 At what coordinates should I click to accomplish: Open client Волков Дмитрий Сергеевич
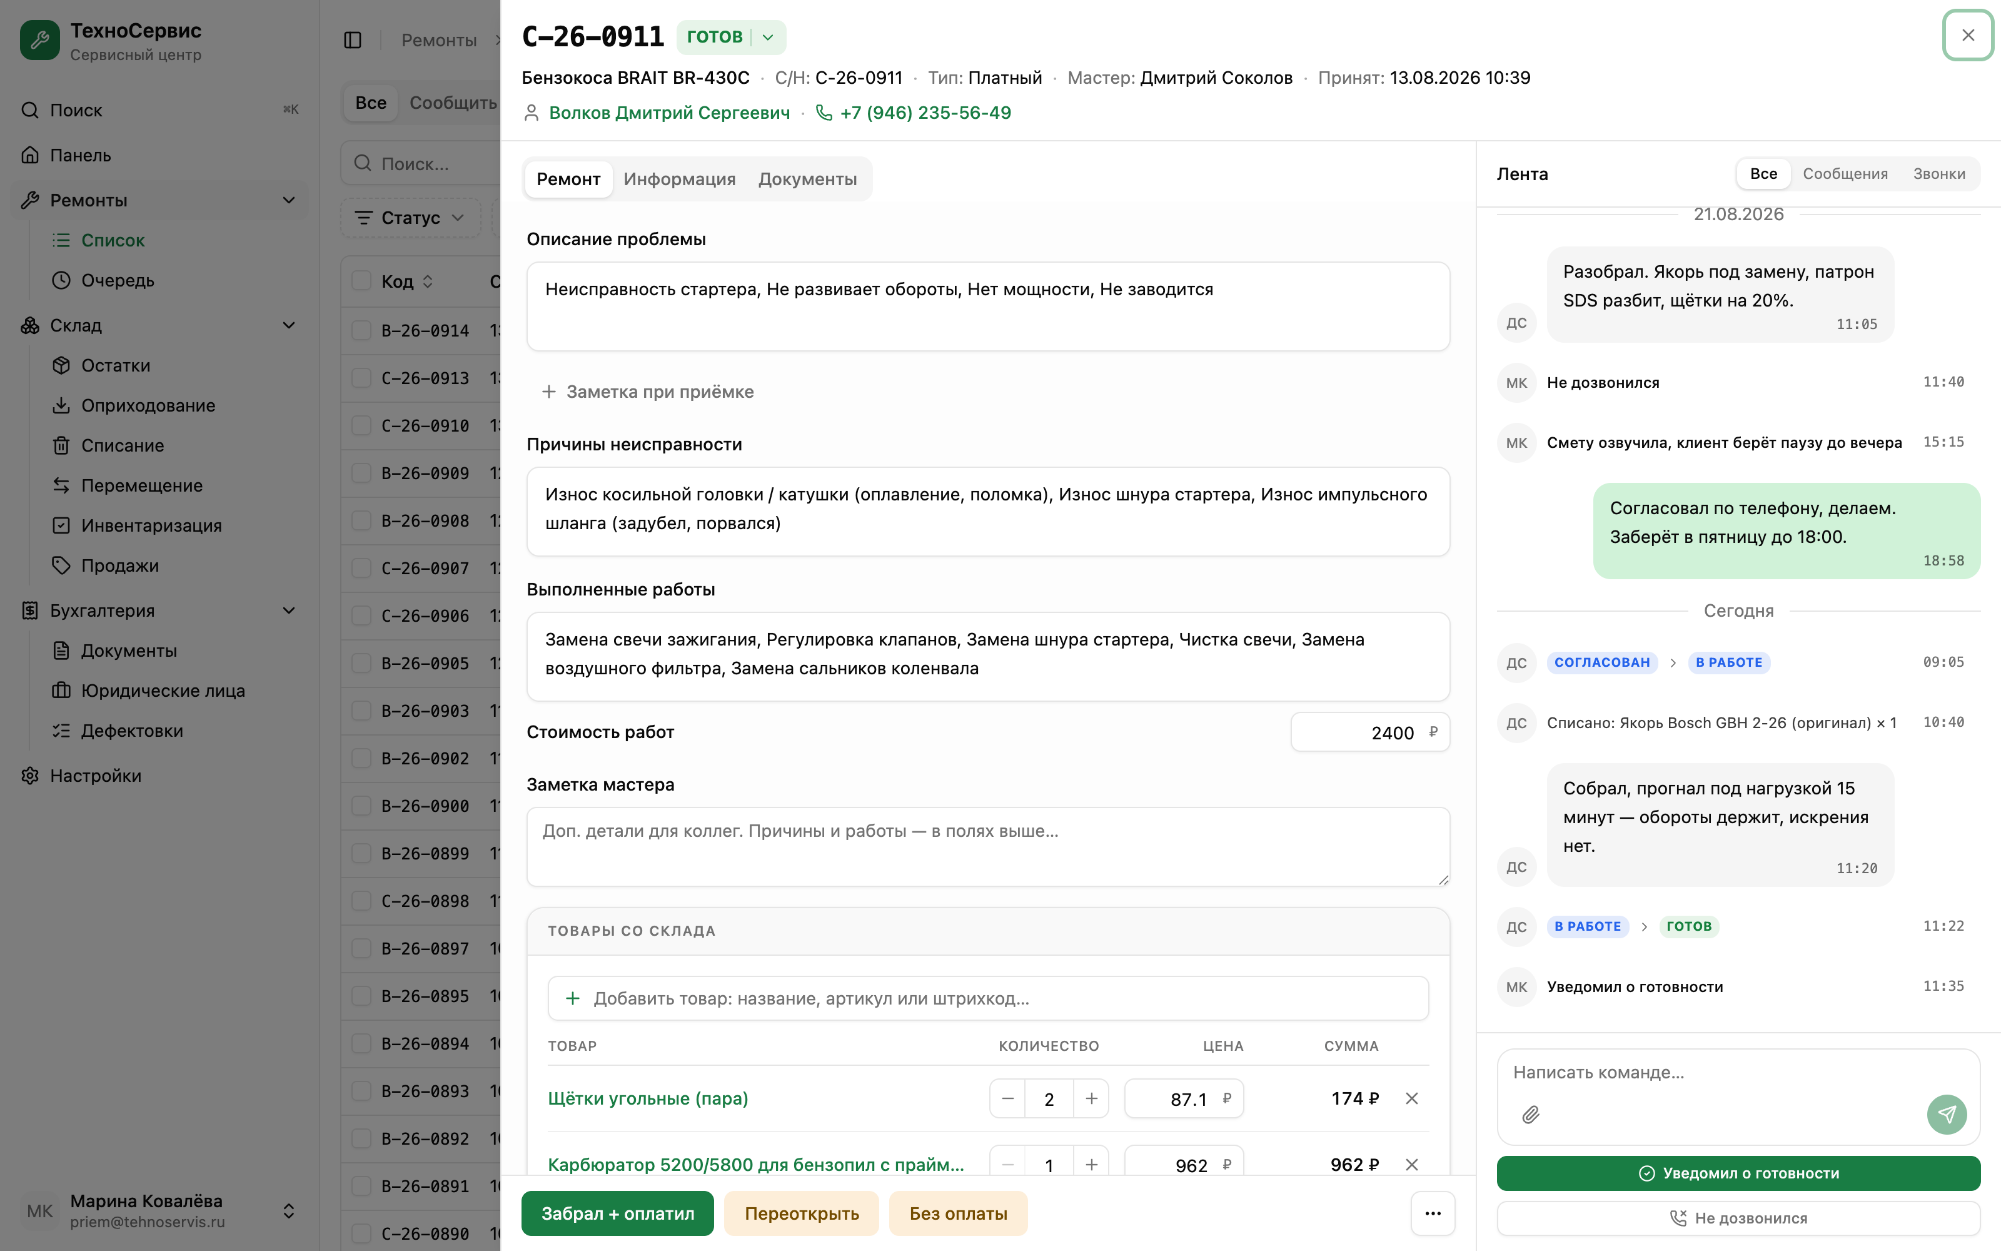669,113
